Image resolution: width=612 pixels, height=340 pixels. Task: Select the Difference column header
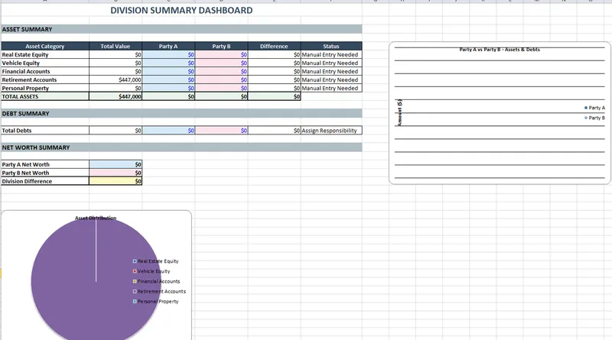274,46
